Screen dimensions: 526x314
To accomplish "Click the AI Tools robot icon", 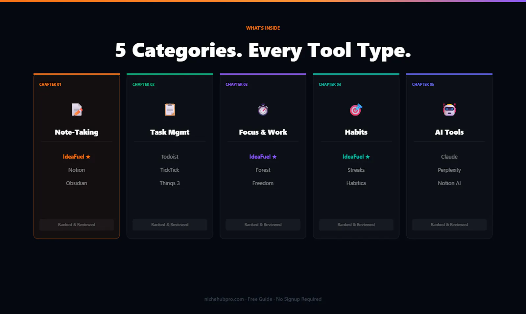I will tap(449, 110).
